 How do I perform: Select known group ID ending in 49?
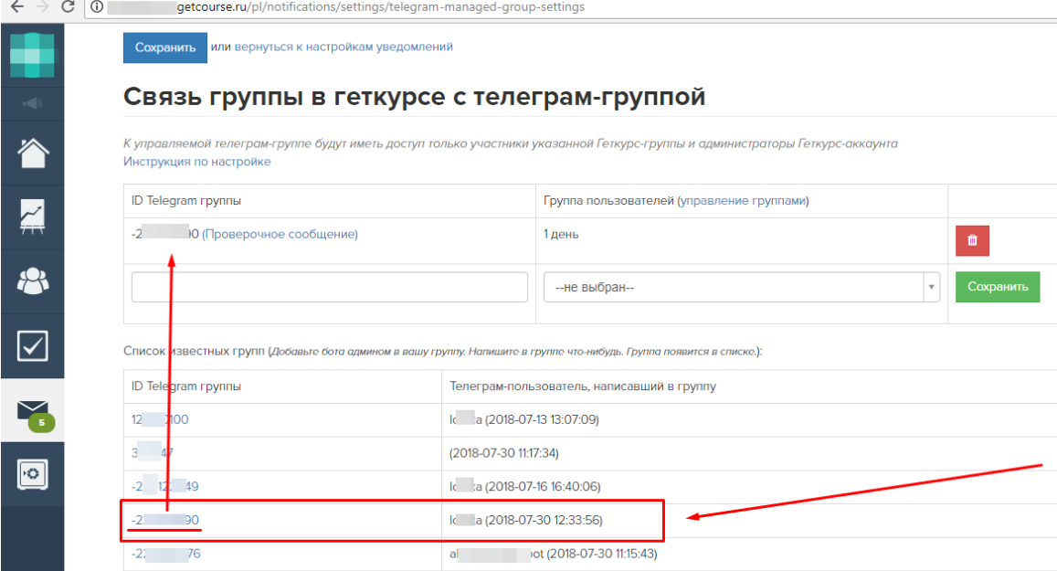pos(165,486)
